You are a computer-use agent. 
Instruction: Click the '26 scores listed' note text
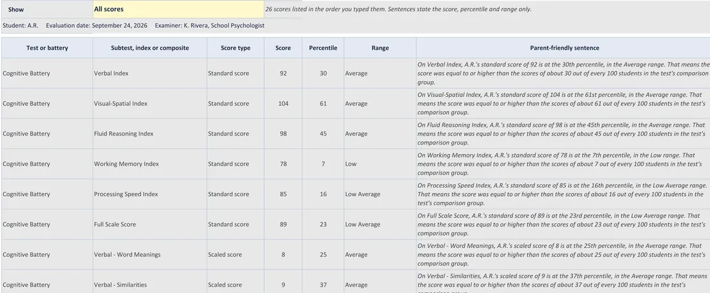pos(398,9)
